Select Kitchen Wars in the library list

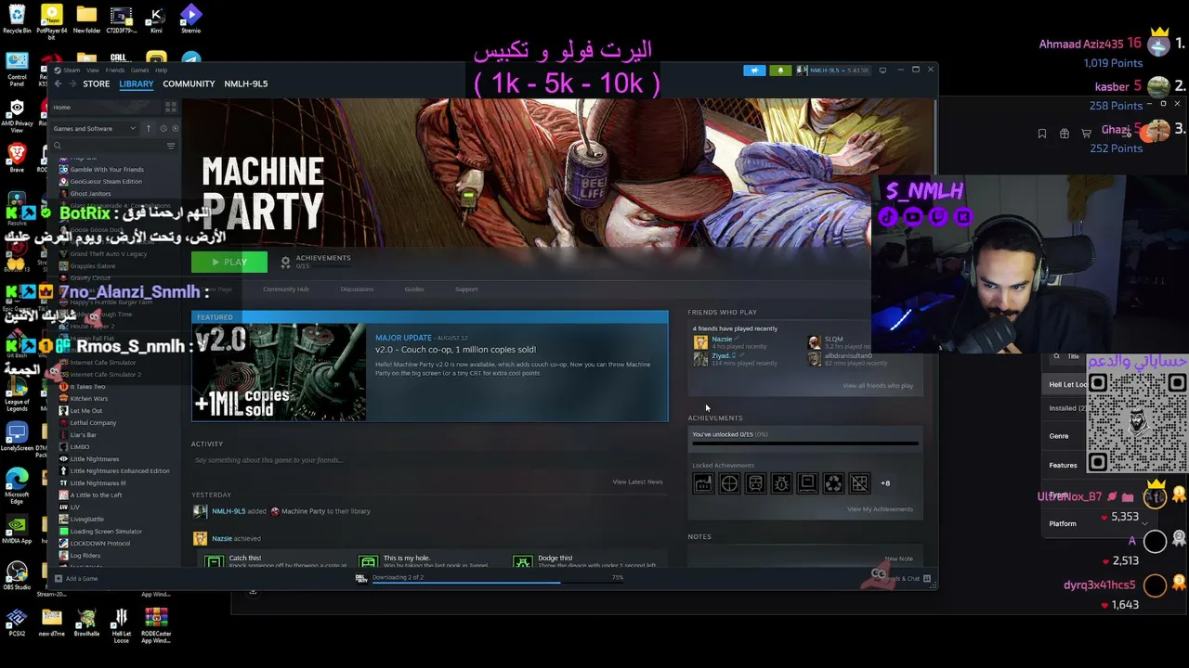tap(88, 399)
